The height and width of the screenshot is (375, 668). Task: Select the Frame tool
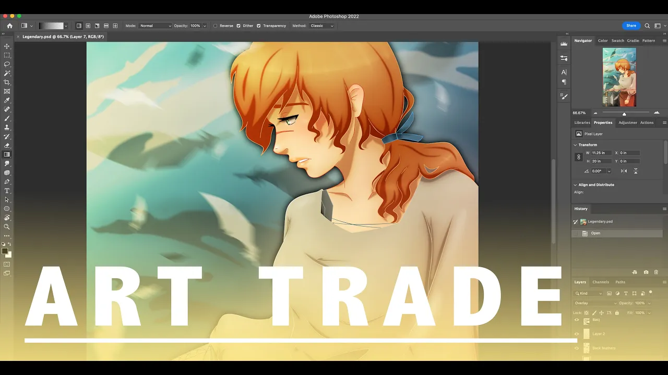click(7, 91)
